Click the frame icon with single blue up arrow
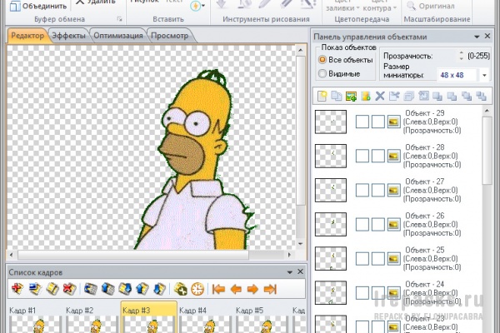 click(x=142, y=289)
